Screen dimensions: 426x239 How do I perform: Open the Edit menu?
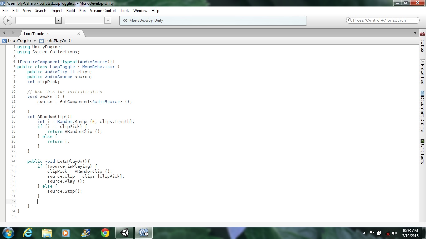pos(16,10)
